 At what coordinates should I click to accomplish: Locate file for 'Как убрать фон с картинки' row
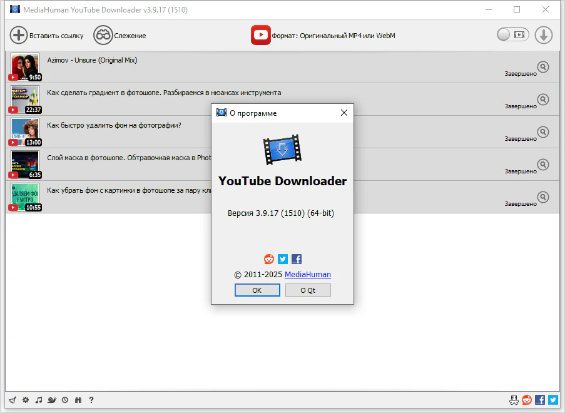coord(543,197)
